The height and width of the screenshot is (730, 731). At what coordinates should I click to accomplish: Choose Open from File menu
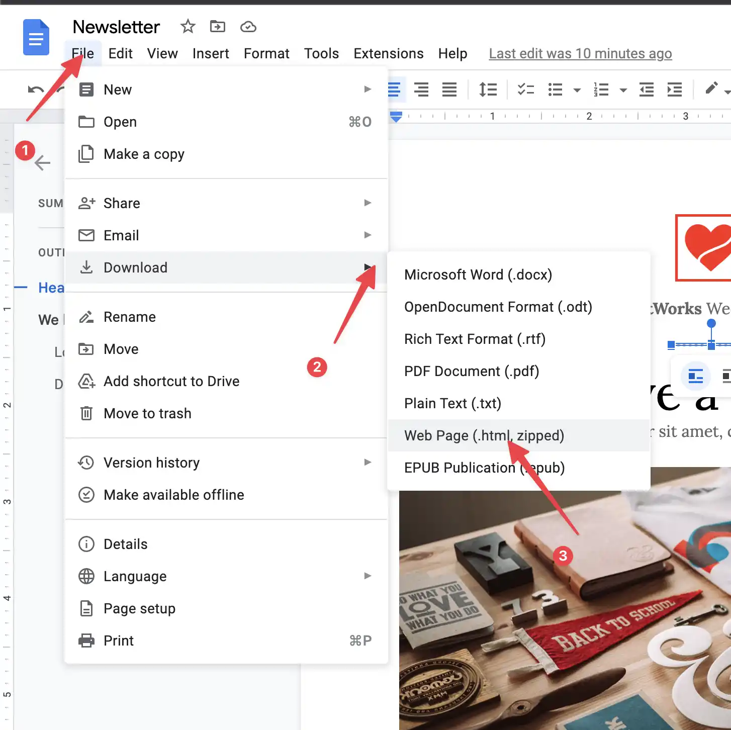226,122
